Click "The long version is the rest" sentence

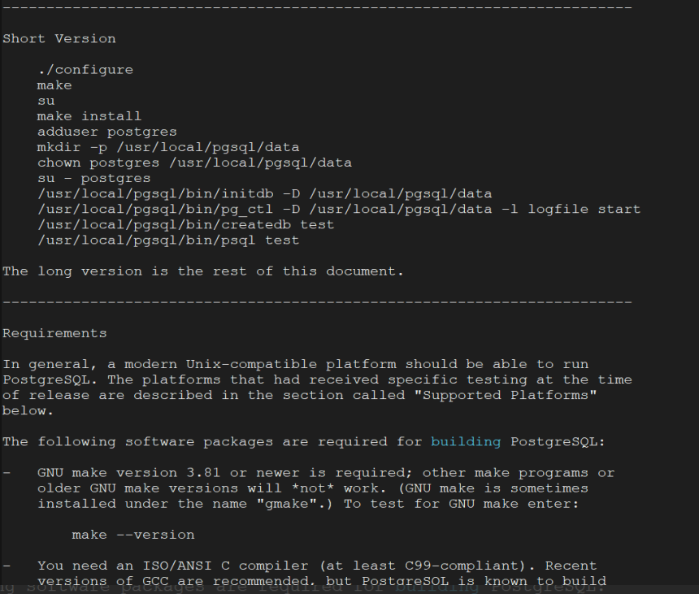pos(203,271)
